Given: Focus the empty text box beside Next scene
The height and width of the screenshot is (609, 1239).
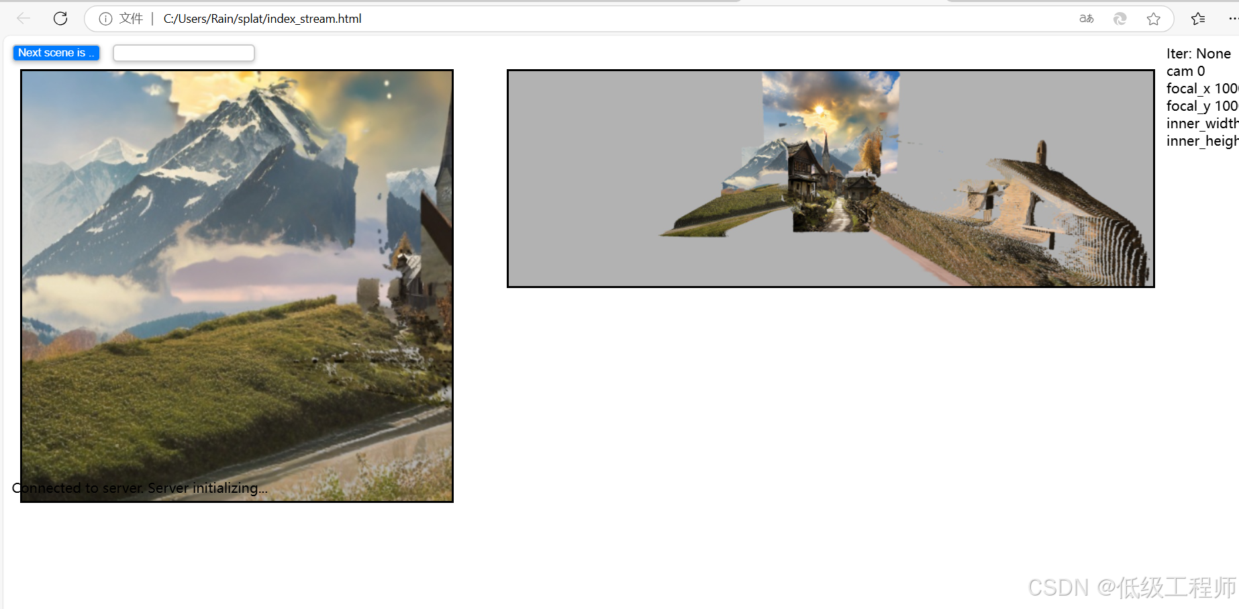Looking at the screenshot, I should click(x=183, y=52).
